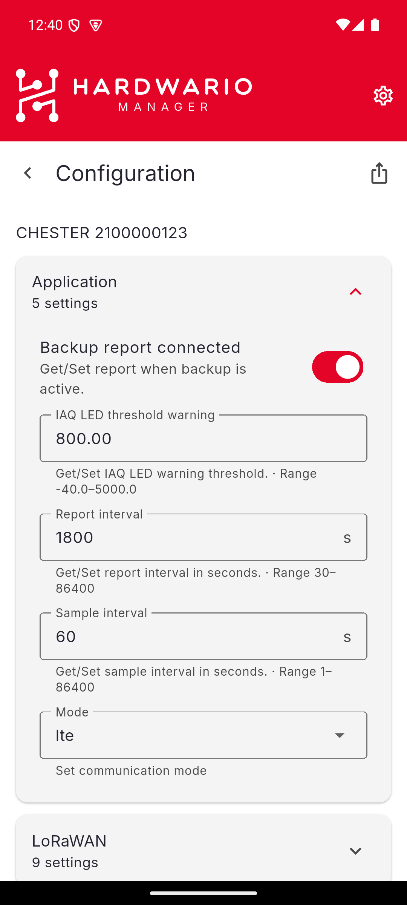This screenshot has height=905, width=407.
Task: Open settings via the gear icon
Action: pyautogui.click(x=383, y=95)
